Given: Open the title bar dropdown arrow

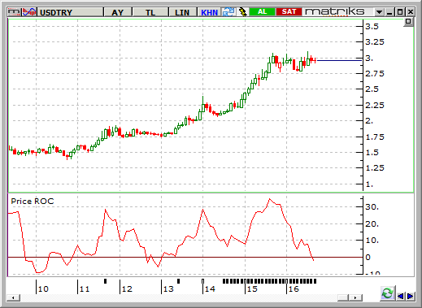Looking at the screenshot, I should click(x=379, y=12).
